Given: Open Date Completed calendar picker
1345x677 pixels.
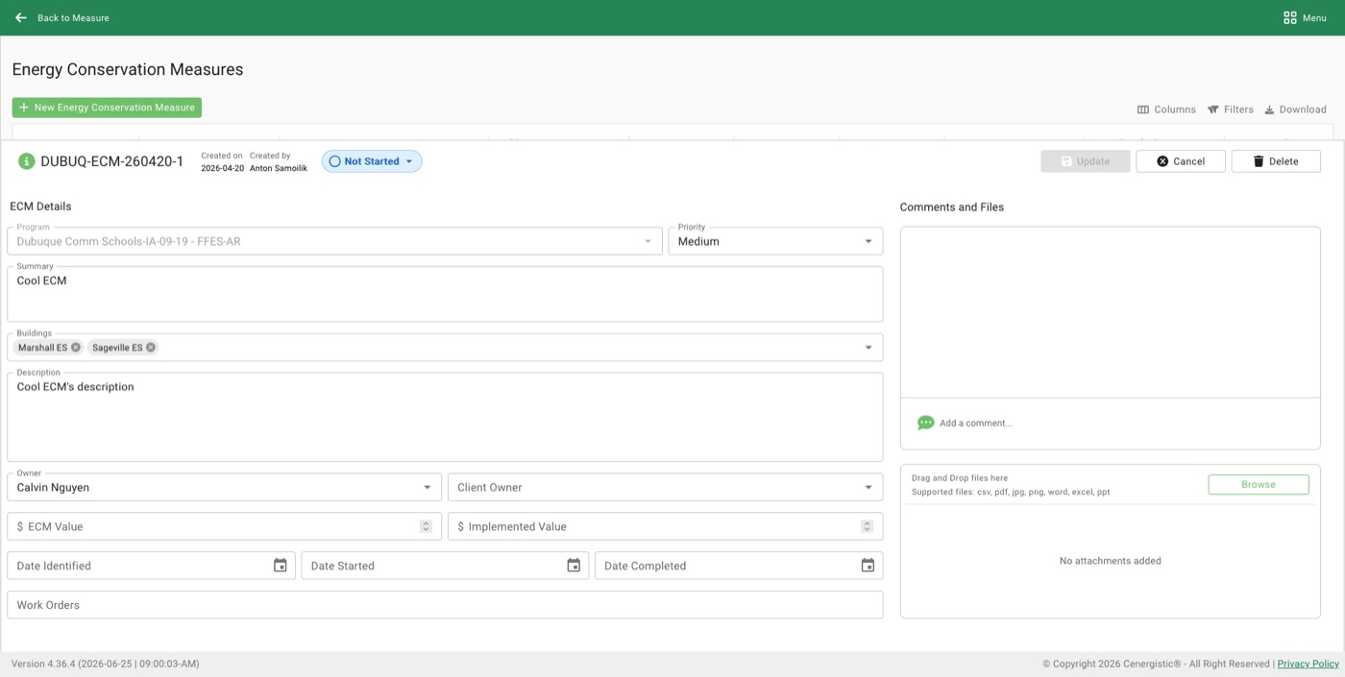Looking at the screenshot, I should [x=868, y=566].
